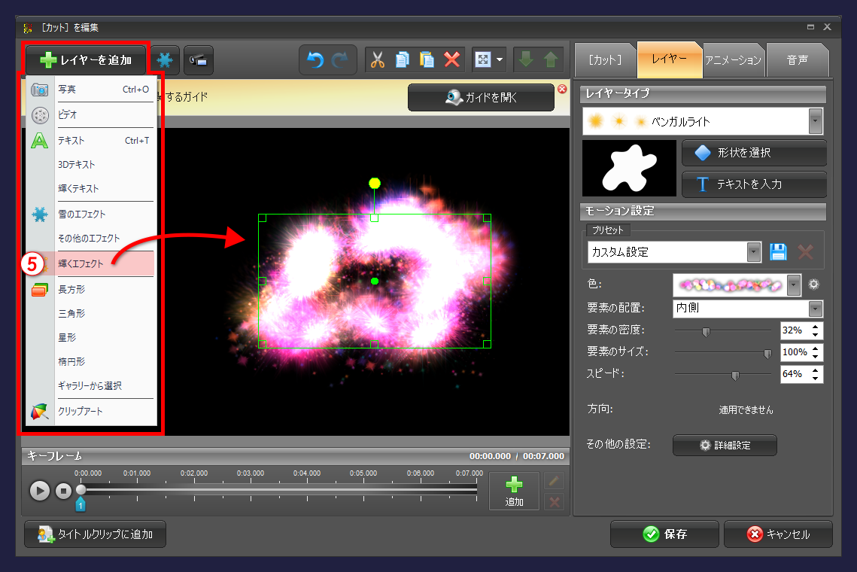The height and width of the screenshot is (572, 857).
Task: Switch to the アニメーション tab
Action: click(x=734, y=60)
